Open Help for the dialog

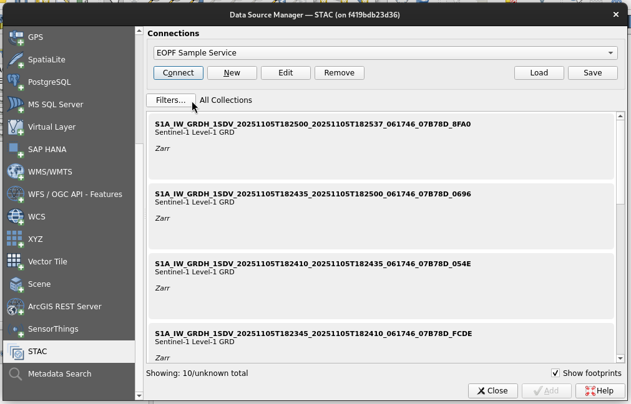tap(599, 391)
